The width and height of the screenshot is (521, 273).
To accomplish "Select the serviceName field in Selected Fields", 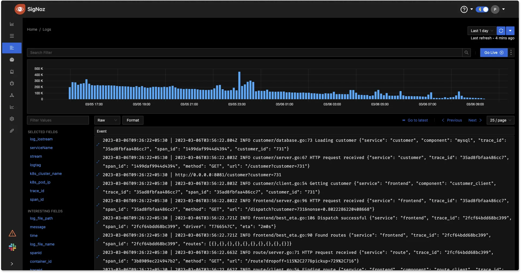I will pos(41,148).
